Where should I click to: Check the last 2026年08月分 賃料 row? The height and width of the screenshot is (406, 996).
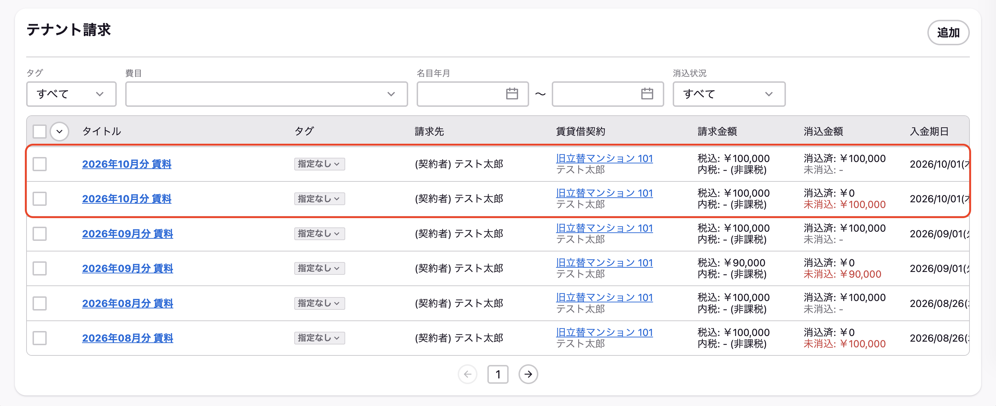pos(40,338)
